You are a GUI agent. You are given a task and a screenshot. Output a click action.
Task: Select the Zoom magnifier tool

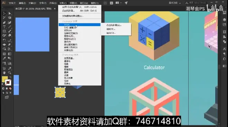[10, 73]
